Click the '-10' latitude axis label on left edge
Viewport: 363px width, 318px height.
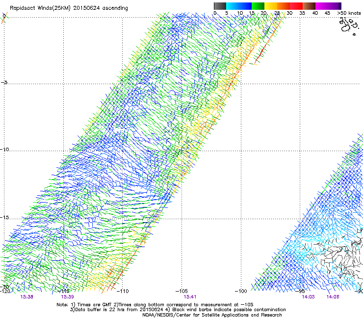[x=4, y=149]
